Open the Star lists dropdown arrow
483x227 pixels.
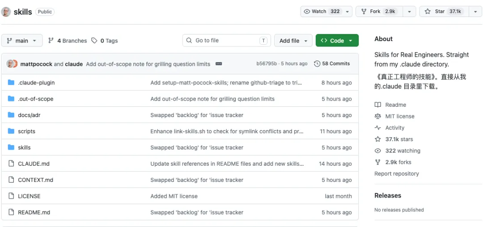[475, 12]
